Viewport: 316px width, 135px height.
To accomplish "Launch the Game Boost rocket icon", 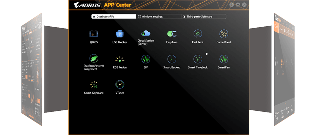I will tap(224, 34).
